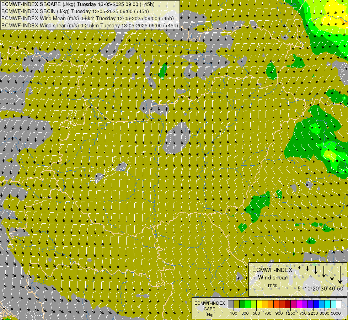Click the 'CAPE' legend heading
Screen dimensions: 348x320
point(209,309)
